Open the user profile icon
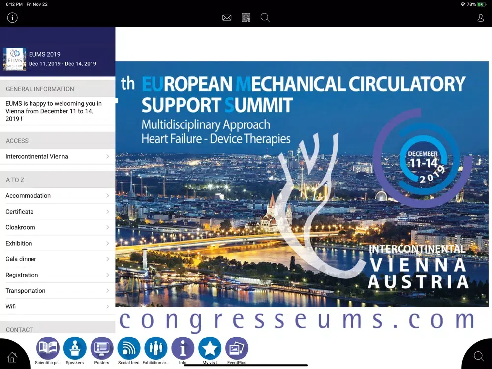Image resolution: width=492 pixels, height=369 pixels. tap(480, 18)
